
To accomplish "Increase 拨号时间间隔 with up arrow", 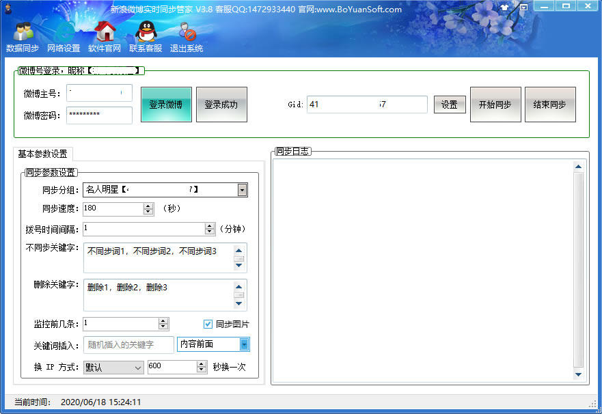I will pyautogui.click(x=210, y=226).
